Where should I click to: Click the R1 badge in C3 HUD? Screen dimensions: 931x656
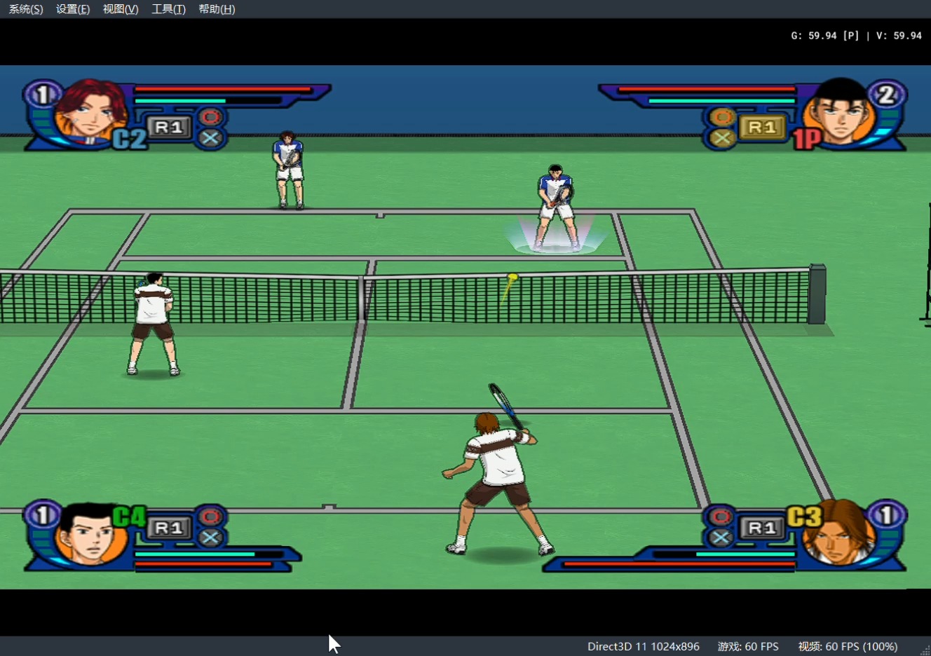pos(762,528)
